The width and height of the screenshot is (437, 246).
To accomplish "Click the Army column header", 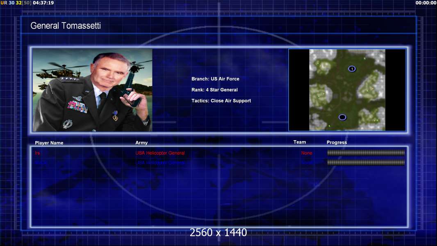I will point(141,143).
